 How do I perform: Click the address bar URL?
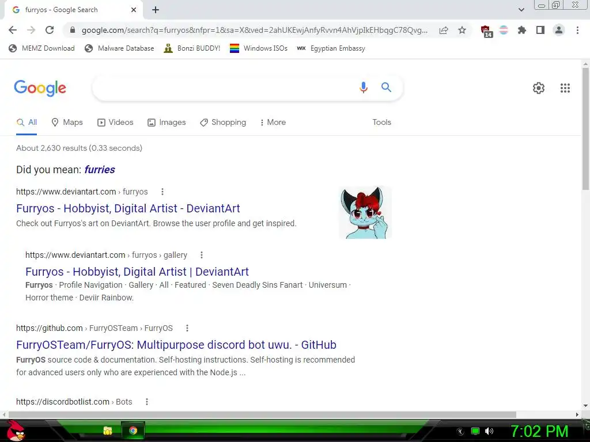(255, 30)
